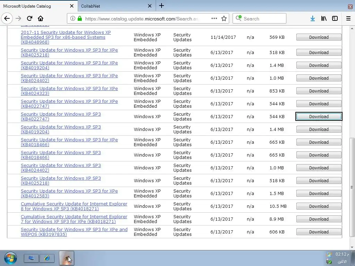
Task: Download the 606 KB KB3197835 update
Action: coord(319,232)
